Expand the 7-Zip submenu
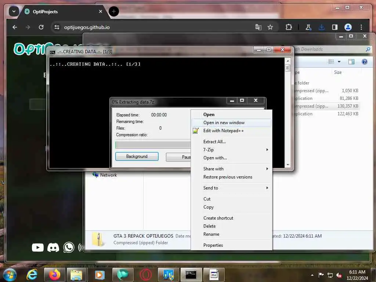Screen dimensions: 376x282 pyautogui.click(x=231, y=150)
